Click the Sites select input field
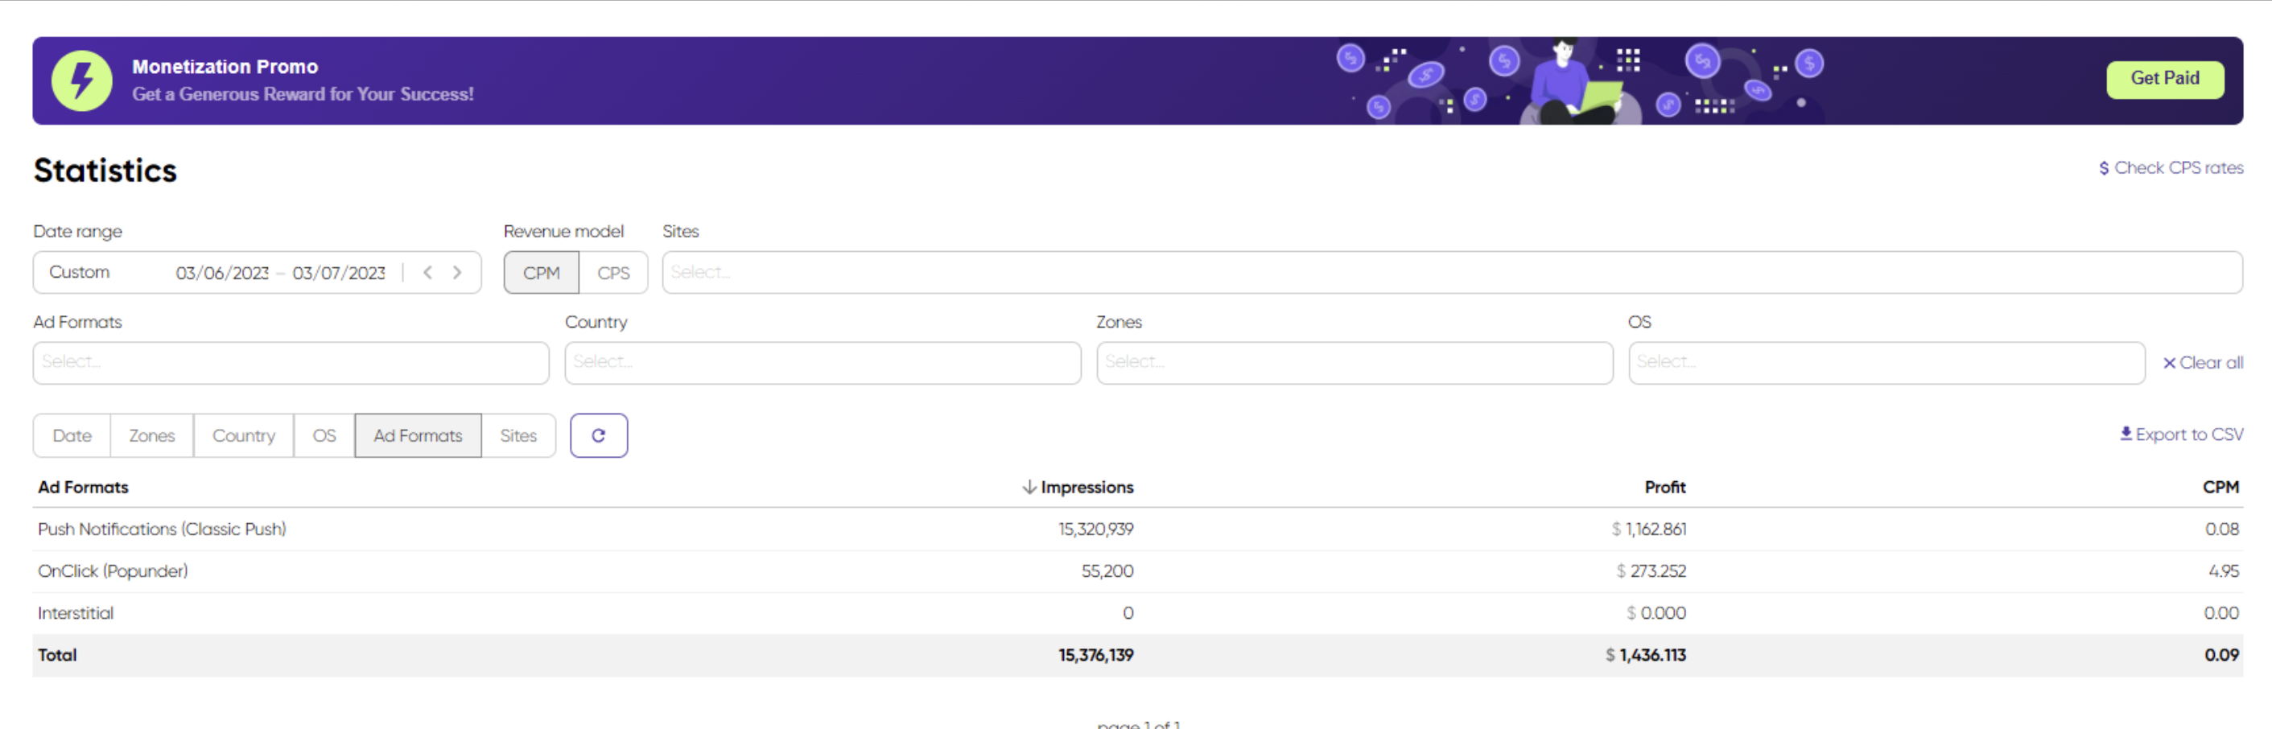The height and width of the screenshot is (729, 2272). click(x=1451, y=273)
